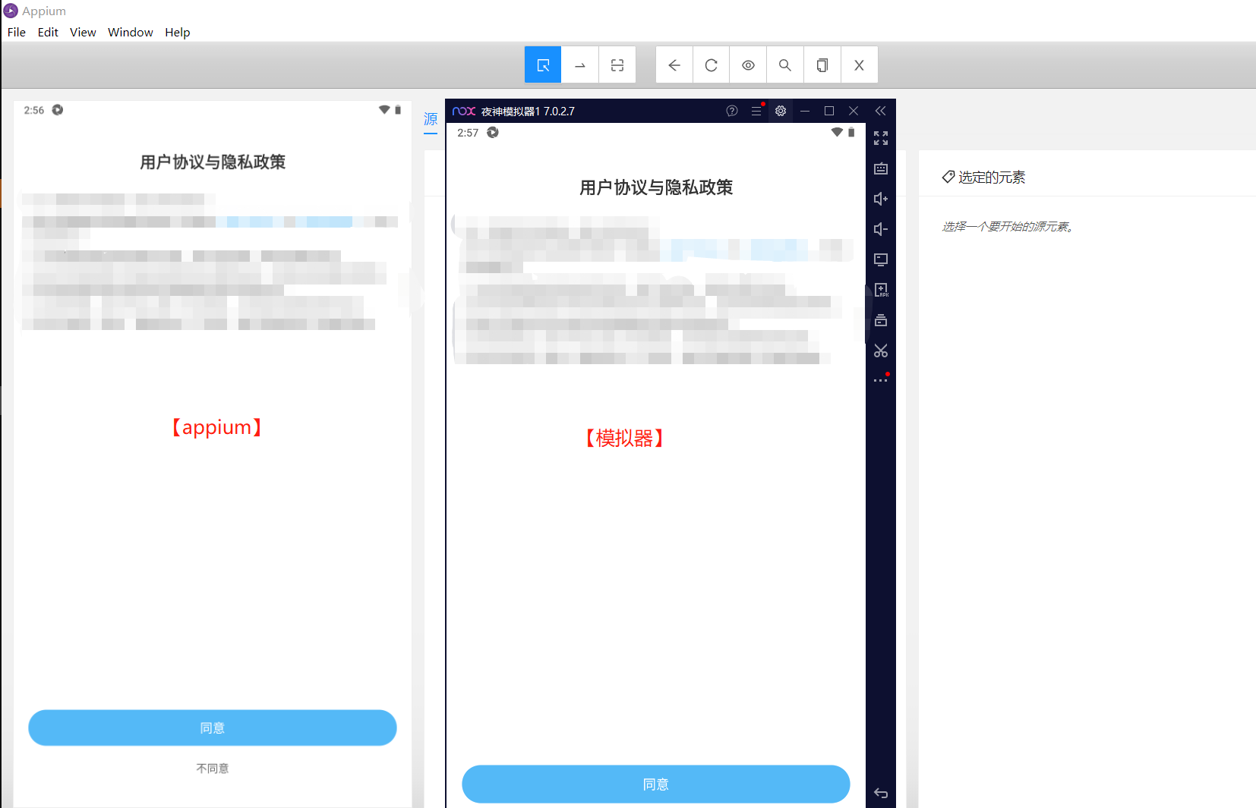Image resolution: width=1256 pixels, height=808 pixels.
Task: Take screenshot with Nox scissors icon
Action: 881,351
